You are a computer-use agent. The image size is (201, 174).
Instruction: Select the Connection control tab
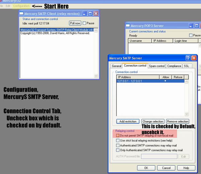135,66
